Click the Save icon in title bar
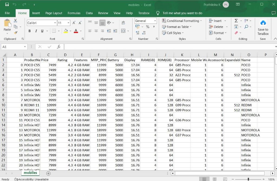This screenshot has height=181, width=277. [x=7, y=5]
